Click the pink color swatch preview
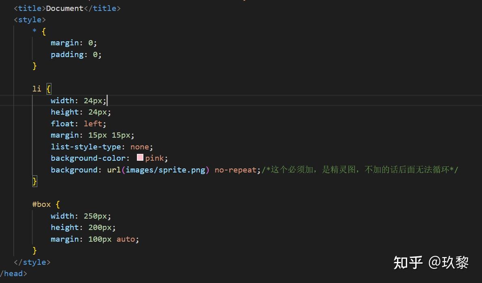482x283 pixels. coord(139,158)
